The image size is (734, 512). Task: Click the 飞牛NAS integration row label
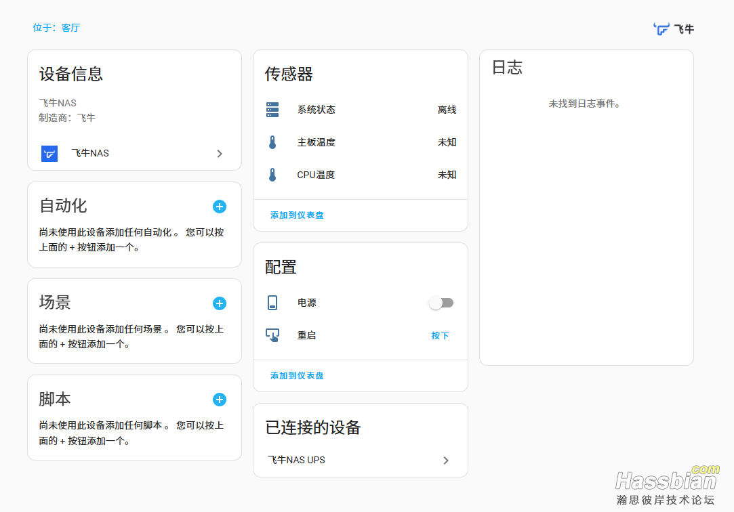(90, 153)
